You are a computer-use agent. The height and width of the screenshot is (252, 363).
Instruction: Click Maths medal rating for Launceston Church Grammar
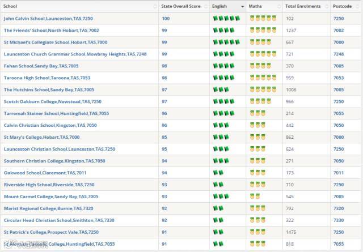click(x=263, y=54)
